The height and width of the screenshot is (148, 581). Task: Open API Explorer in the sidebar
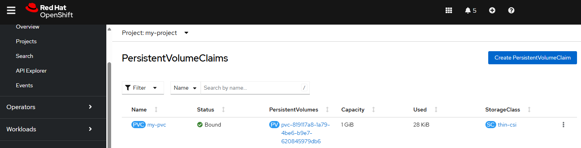click(31, 71)
